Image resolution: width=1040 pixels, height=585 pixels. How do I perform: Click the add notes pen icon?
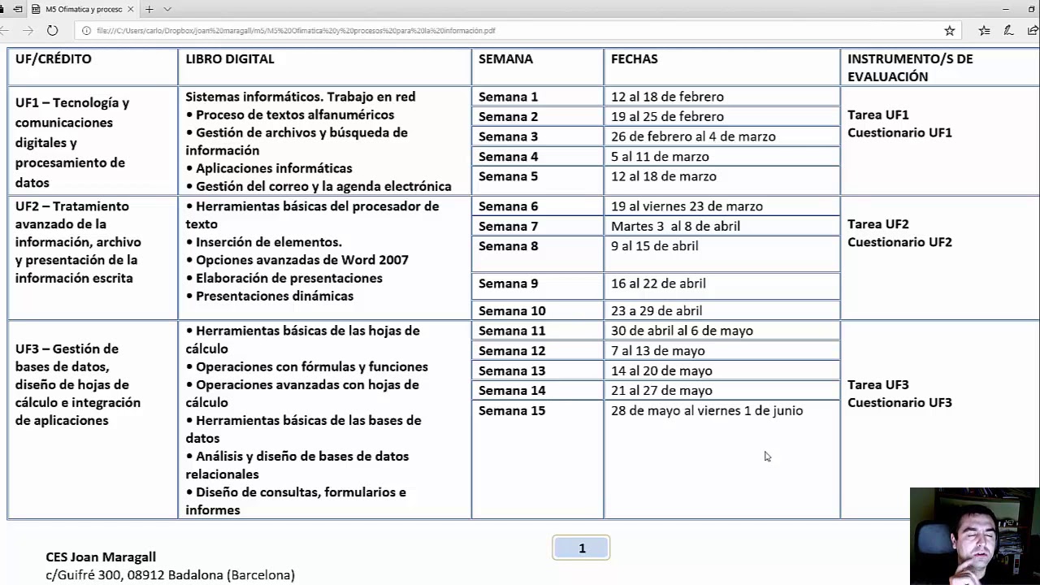pos(1008,30)
